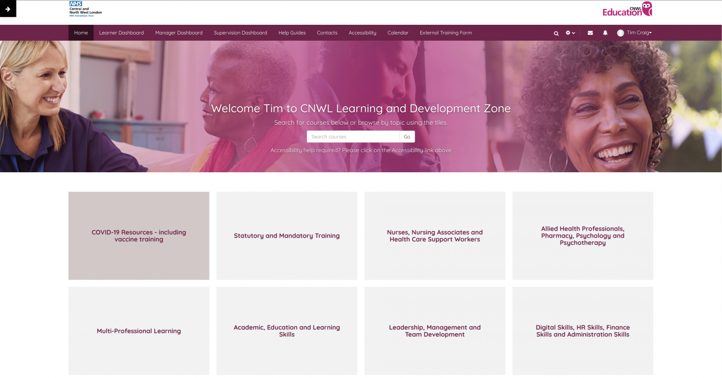This screenshot has width=722, height=378.
Task: Select the Calendar navigation item
Action: pyautogui.click(x=398, y=33)
